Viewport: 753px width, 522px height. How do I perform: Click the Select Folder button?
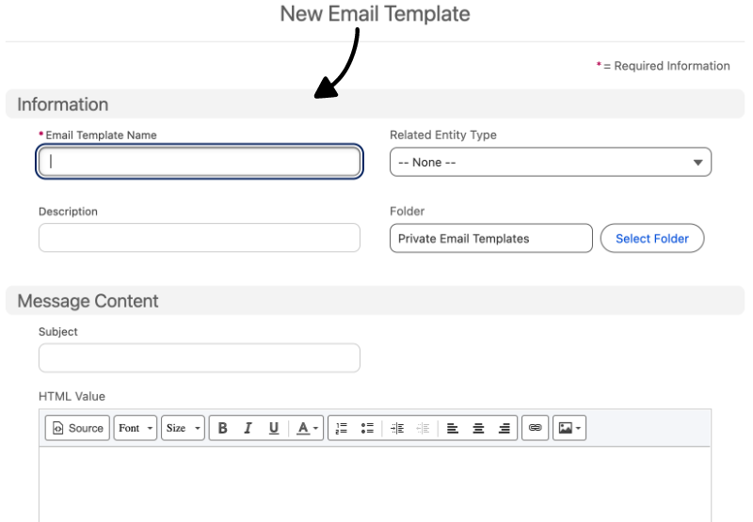point(652,239)
